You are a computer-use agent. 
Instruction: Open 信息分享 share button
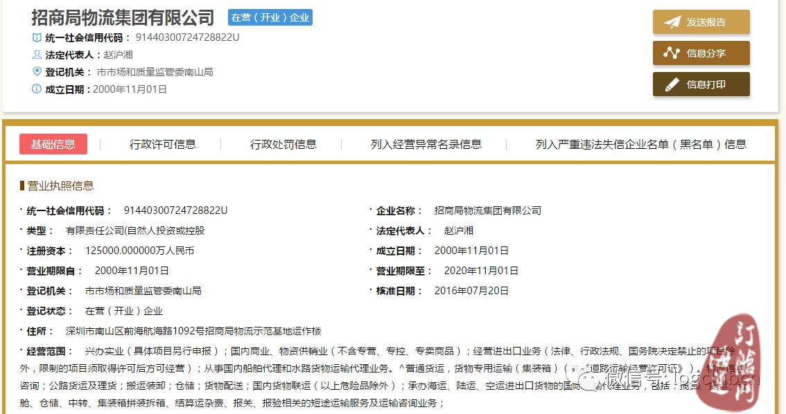pos(701,53)
